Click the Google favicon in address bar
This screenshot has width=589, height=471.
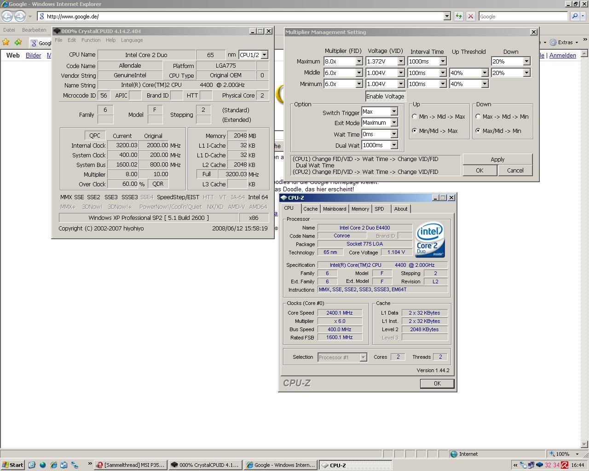pos(42,16)
